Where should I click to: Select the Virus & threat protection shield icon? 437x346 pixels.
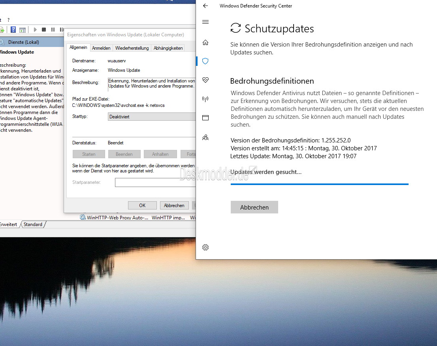coord(205,61)
